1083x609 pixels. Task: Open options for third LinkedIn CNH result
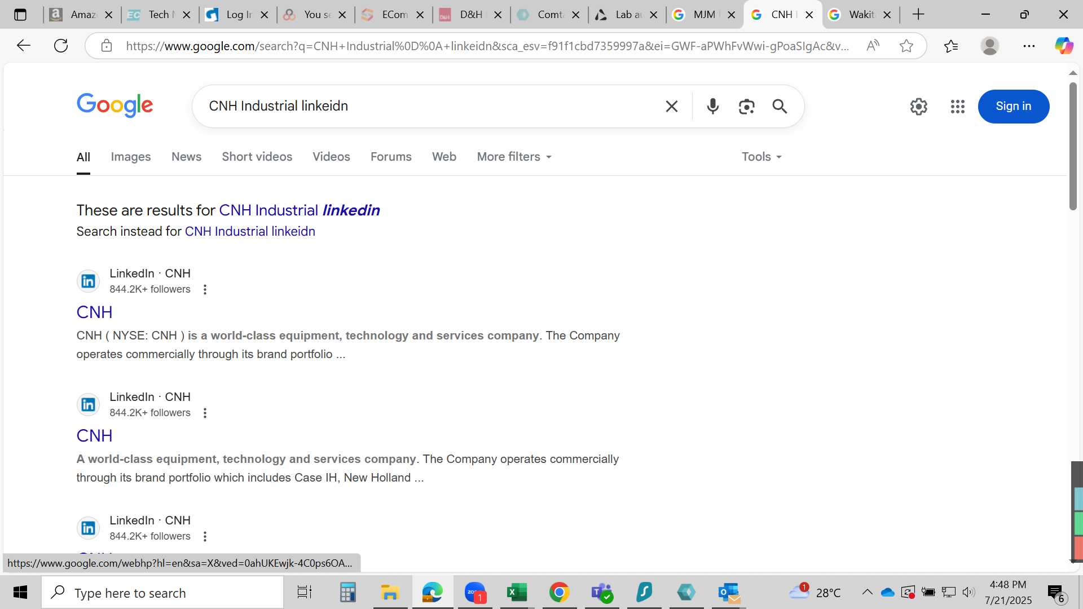[x=205, y=536]
